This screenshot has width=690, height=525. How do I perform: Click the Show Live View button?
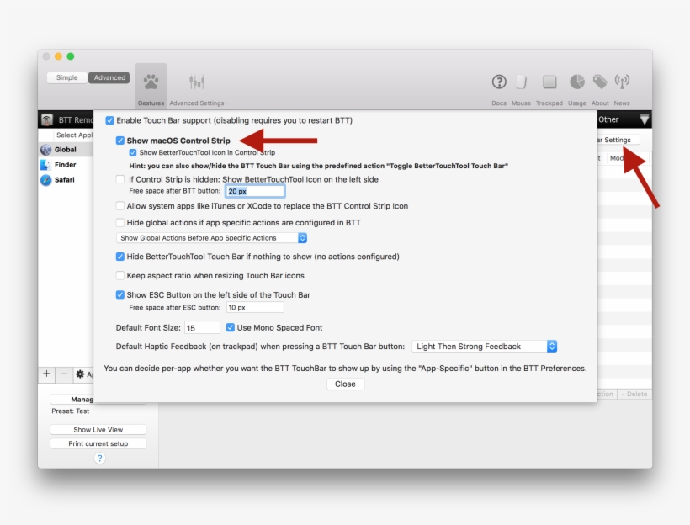coord(98,429)
